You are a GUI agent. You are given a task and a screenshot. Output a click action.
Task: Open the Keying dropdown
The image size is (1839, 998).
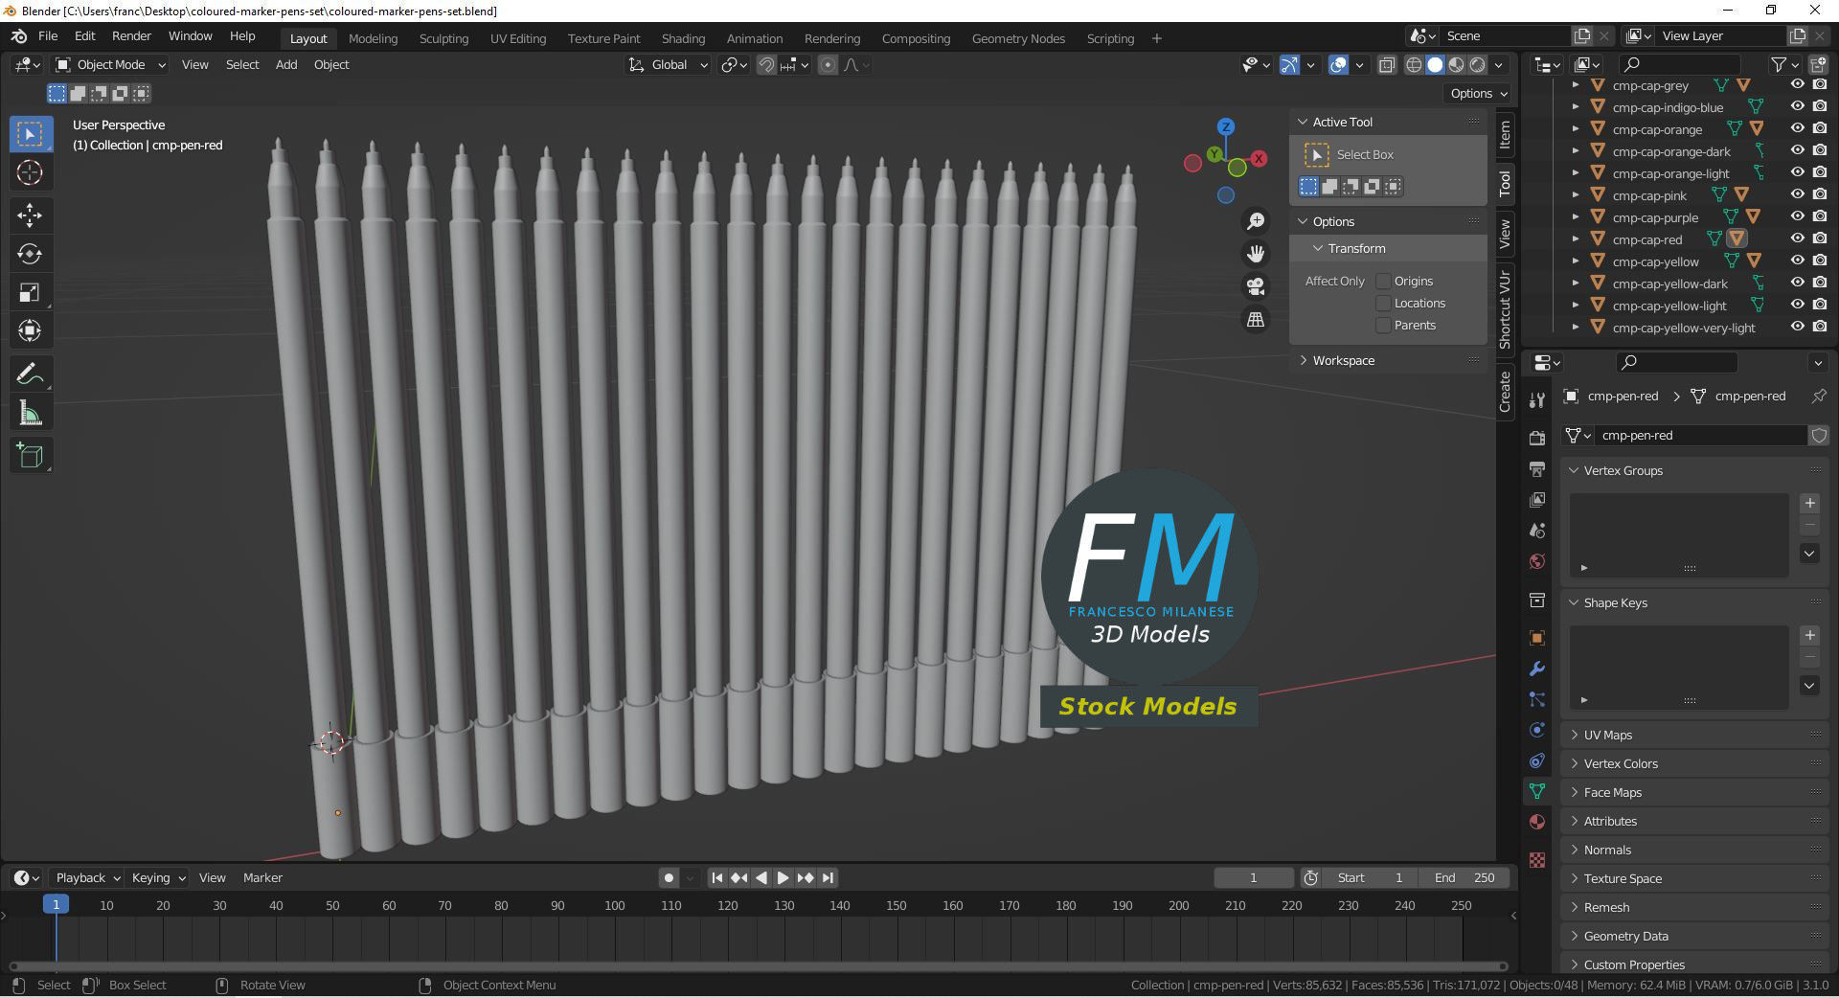[x=158, y=877]
